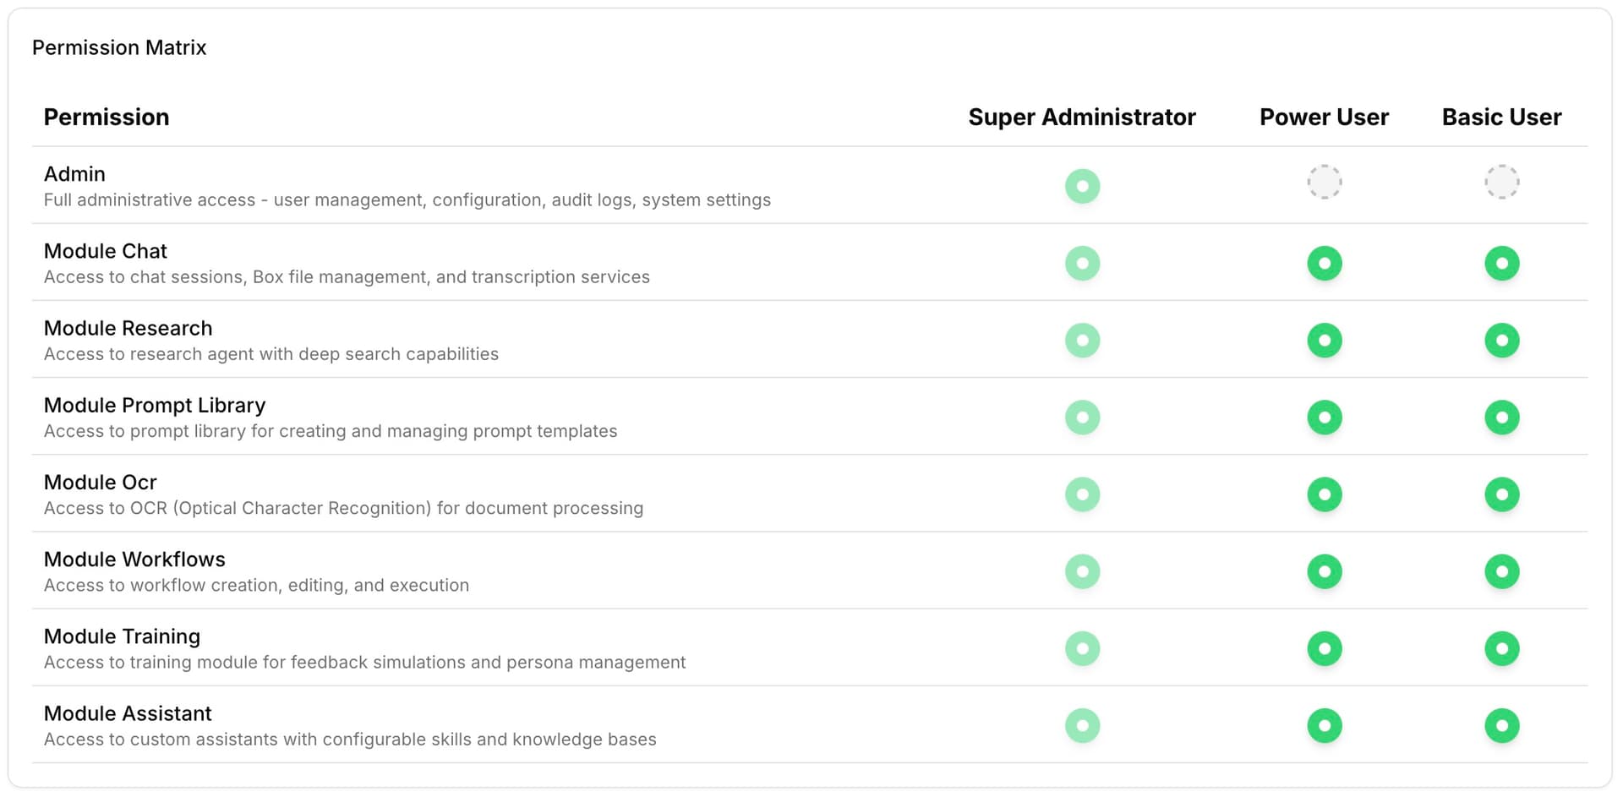Disable Module Chat for Basic User
Viewport: 1623px width, 797px height.
[x=1501, y=263]
